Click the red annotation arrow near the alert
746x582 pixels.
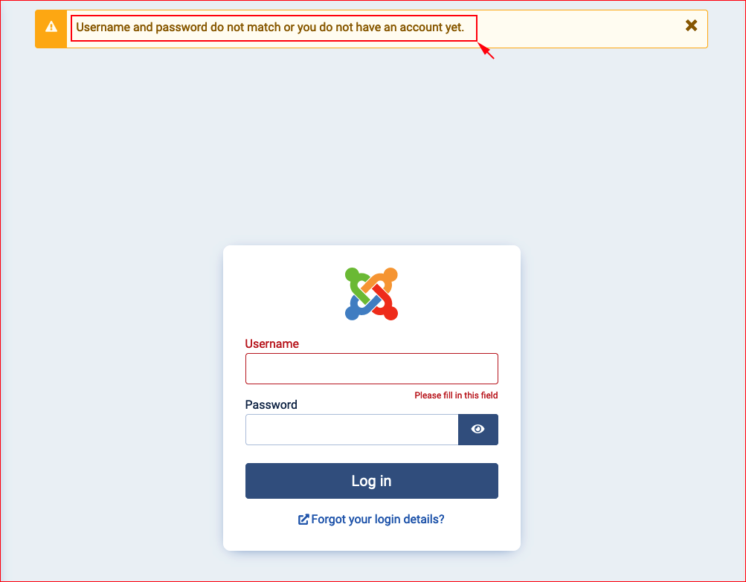click(x=486, y=51)
